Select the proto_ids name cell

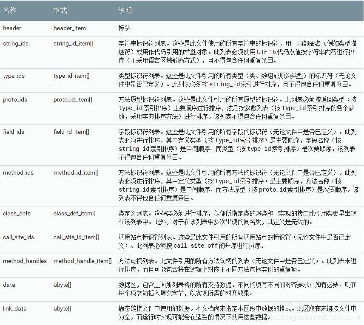tap(15, 99)
